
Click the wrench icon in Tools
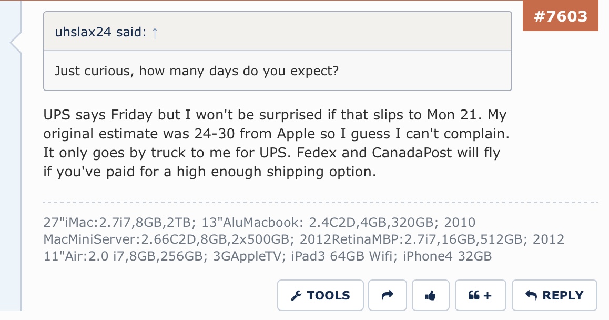[x=296, y=295]
